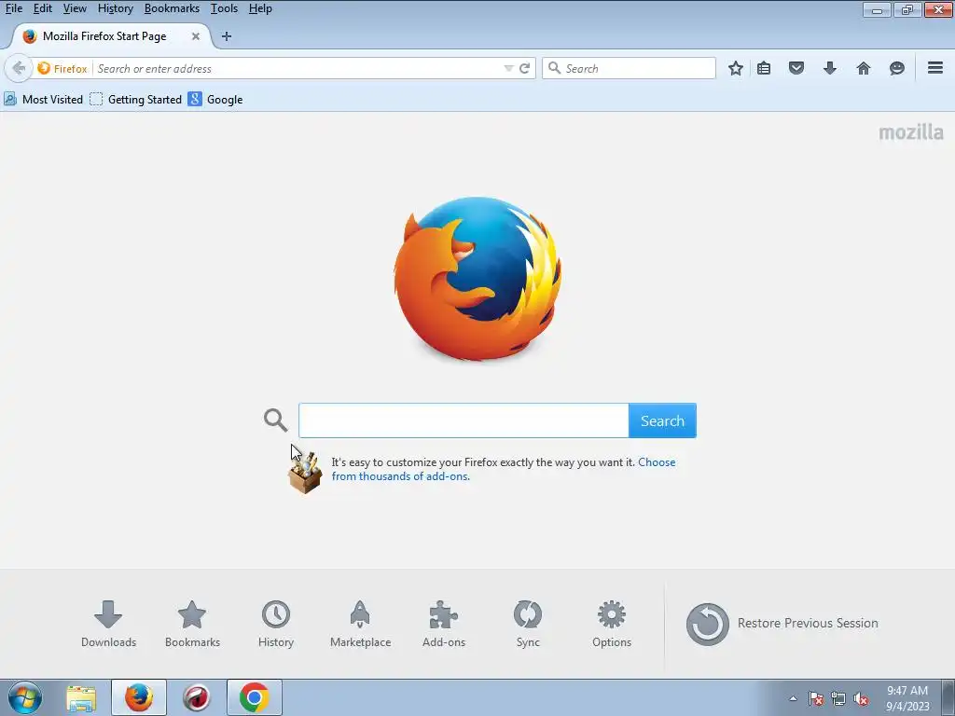Open the Edit menu
Image resolution: width=955 pixels, height=716 pixels.
click(x=43, y=8)
